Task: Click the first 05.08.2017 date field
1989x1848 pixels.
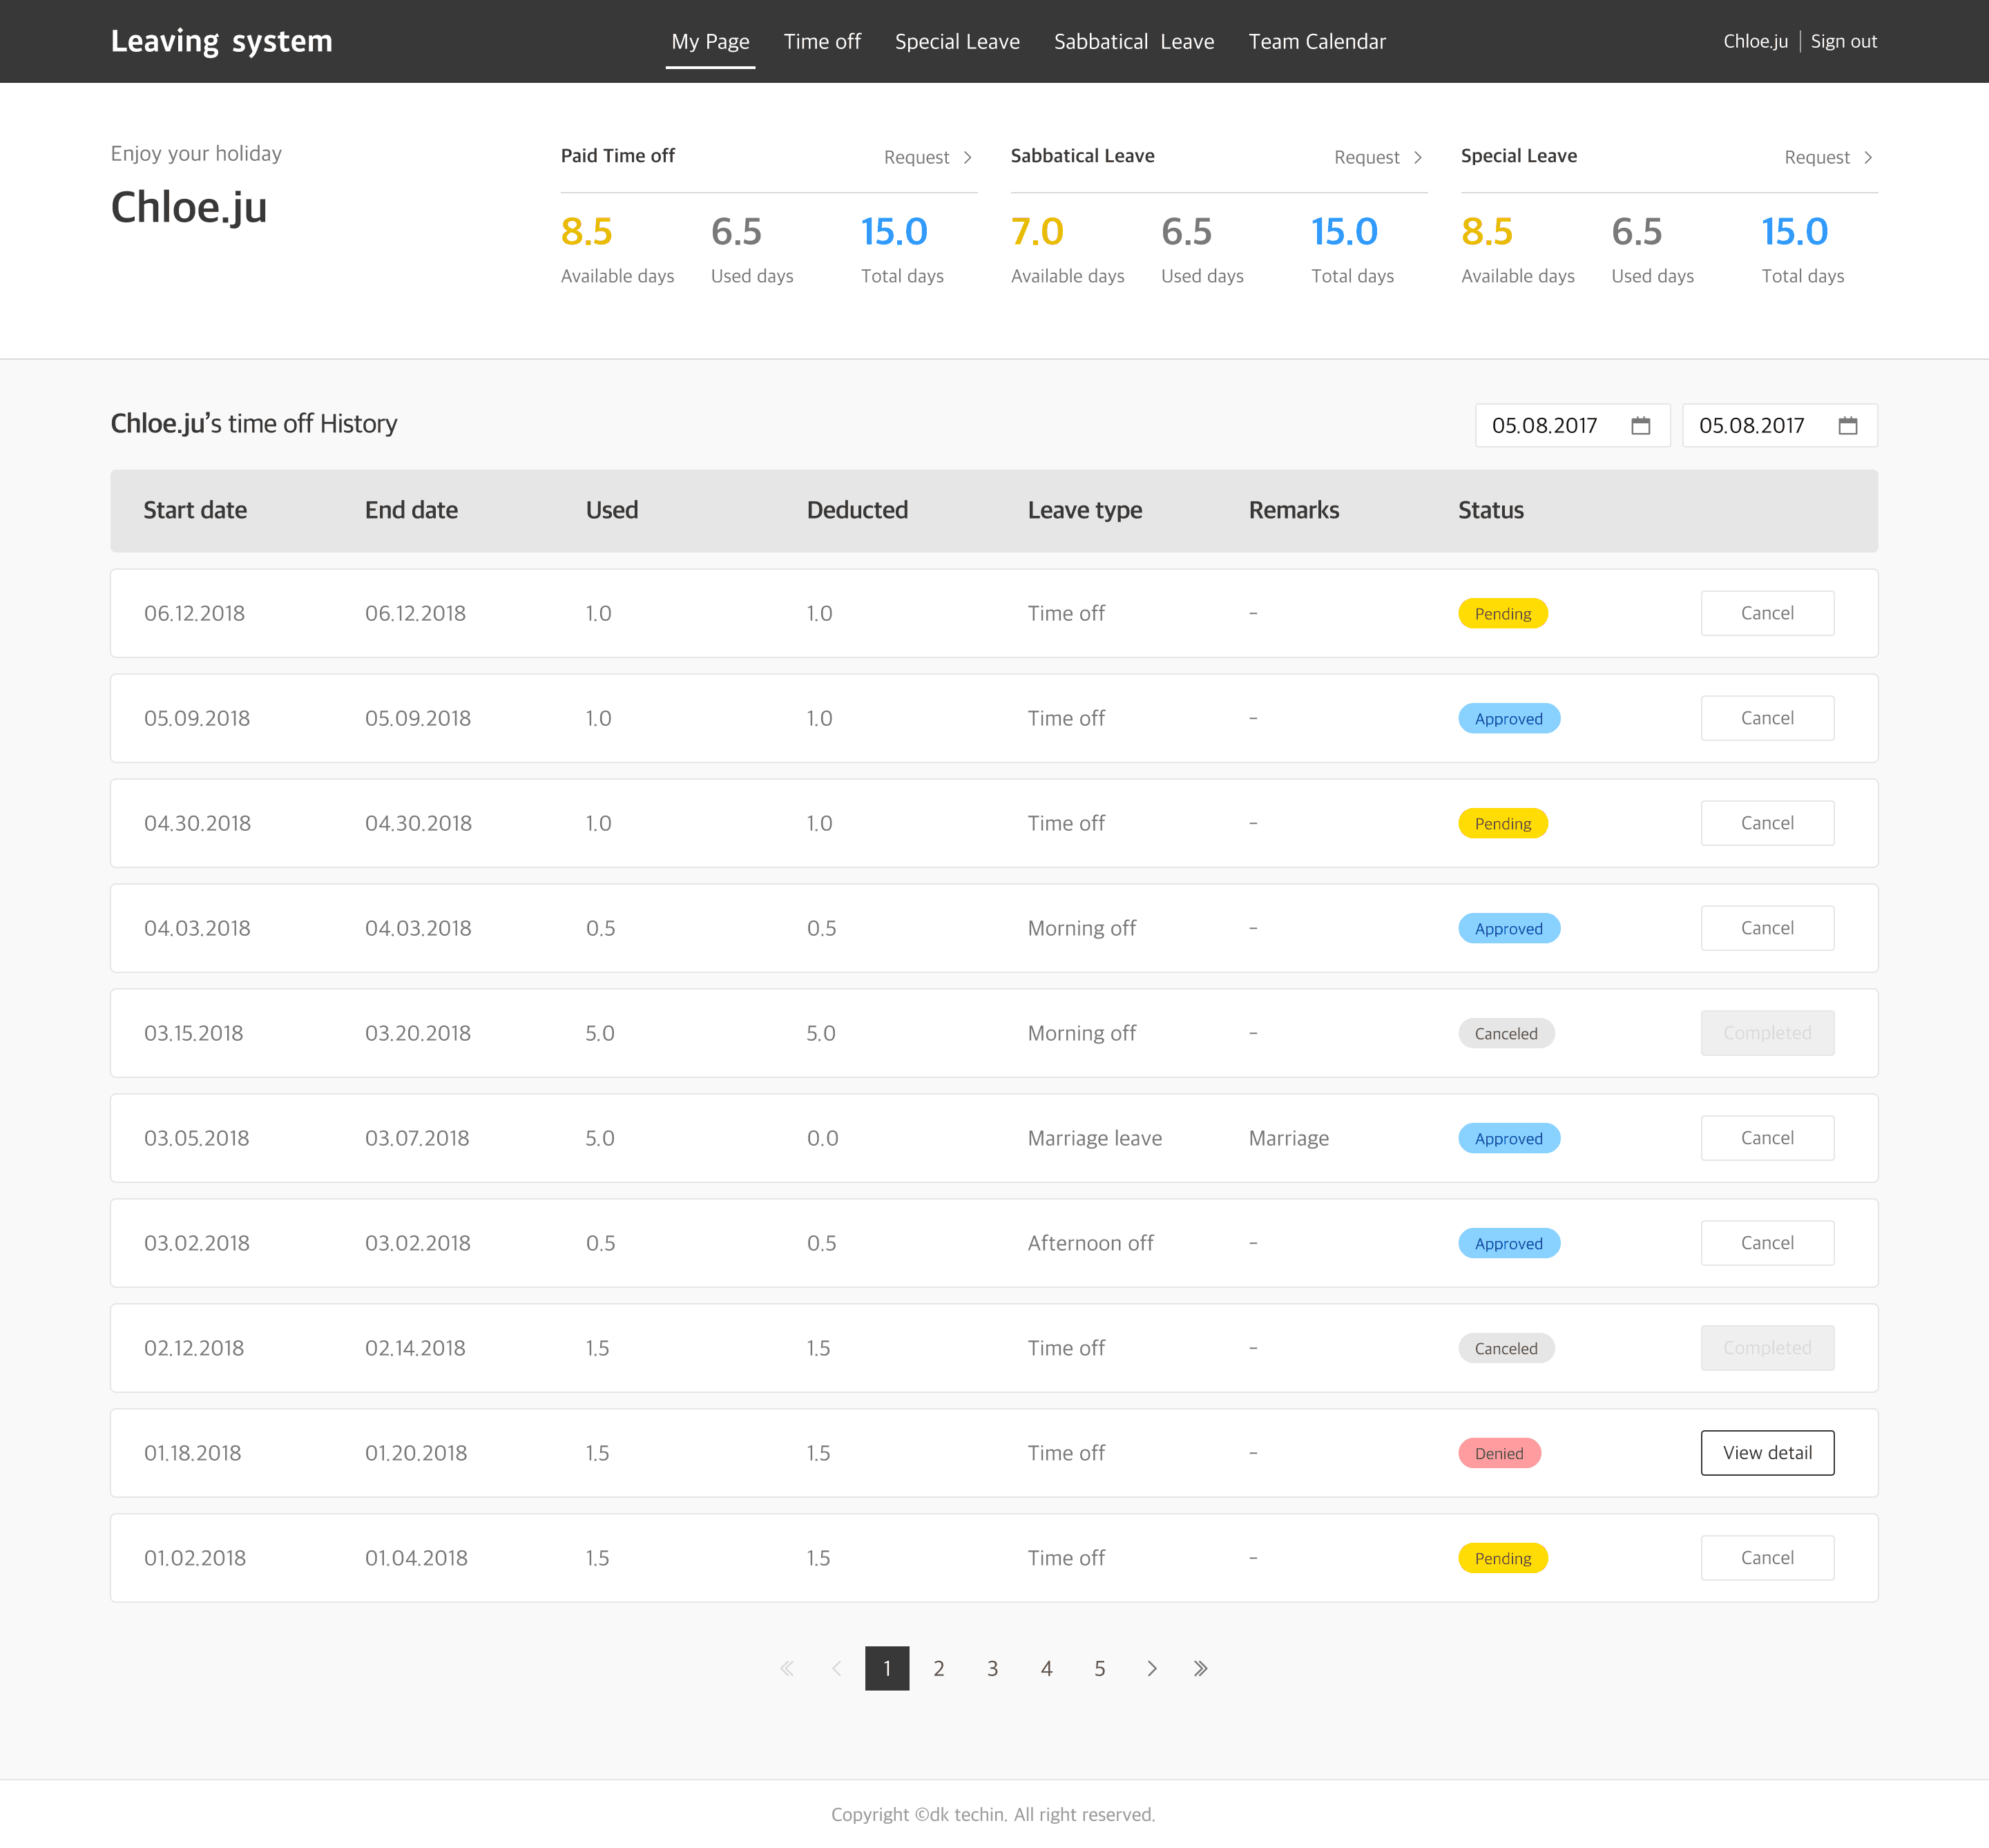Action: point(1545,425)
